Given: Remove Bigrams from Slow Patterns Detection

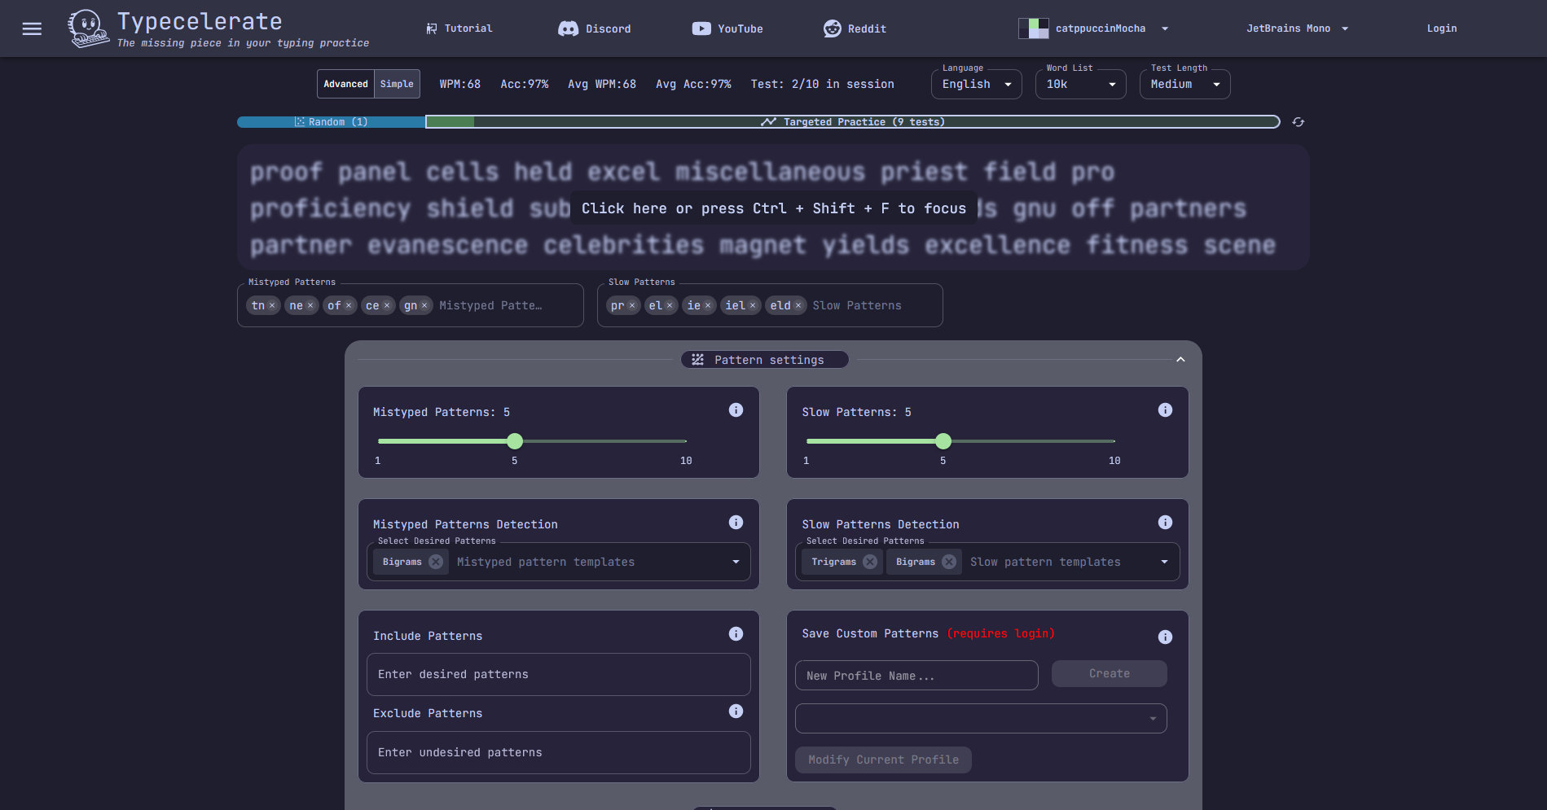Looking at the screenshot, I should [949, 562].
